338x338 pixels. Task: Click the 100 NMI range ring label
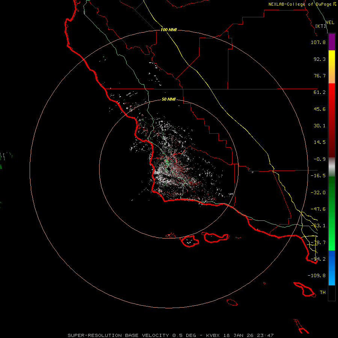(169, 30)
